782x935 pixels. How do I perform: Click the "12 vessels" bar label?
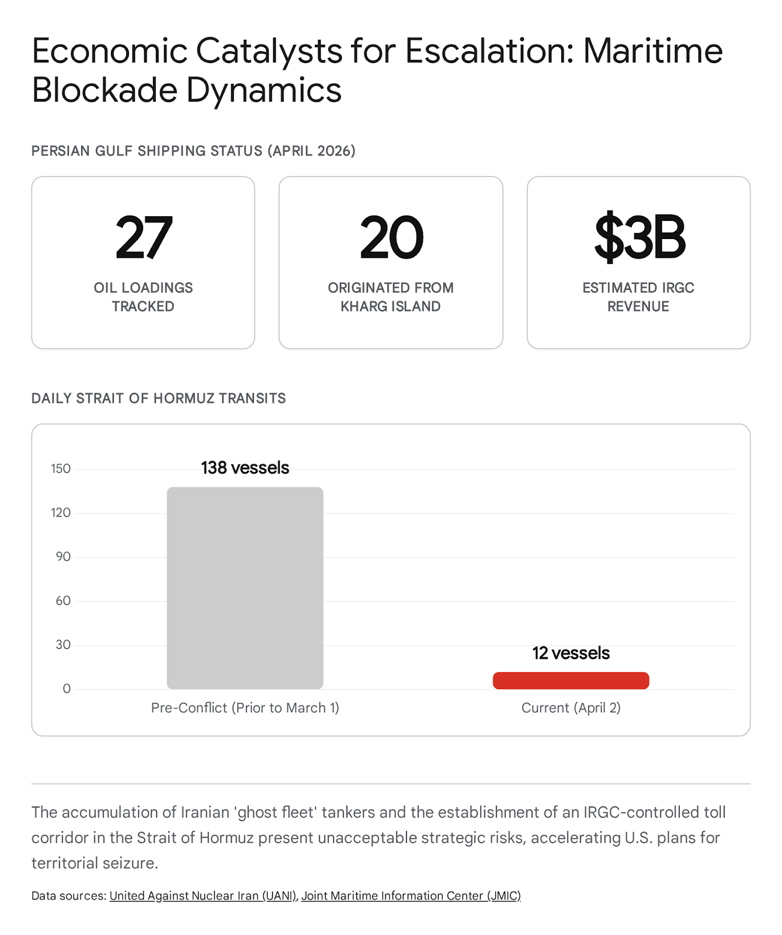point(571,653)
